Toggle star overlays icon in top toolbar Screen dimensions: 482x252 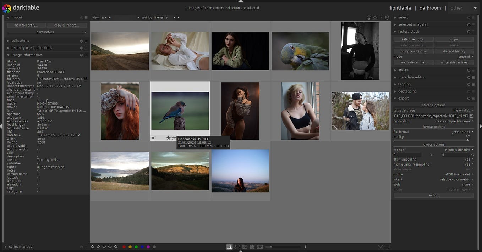click(375, 17)
